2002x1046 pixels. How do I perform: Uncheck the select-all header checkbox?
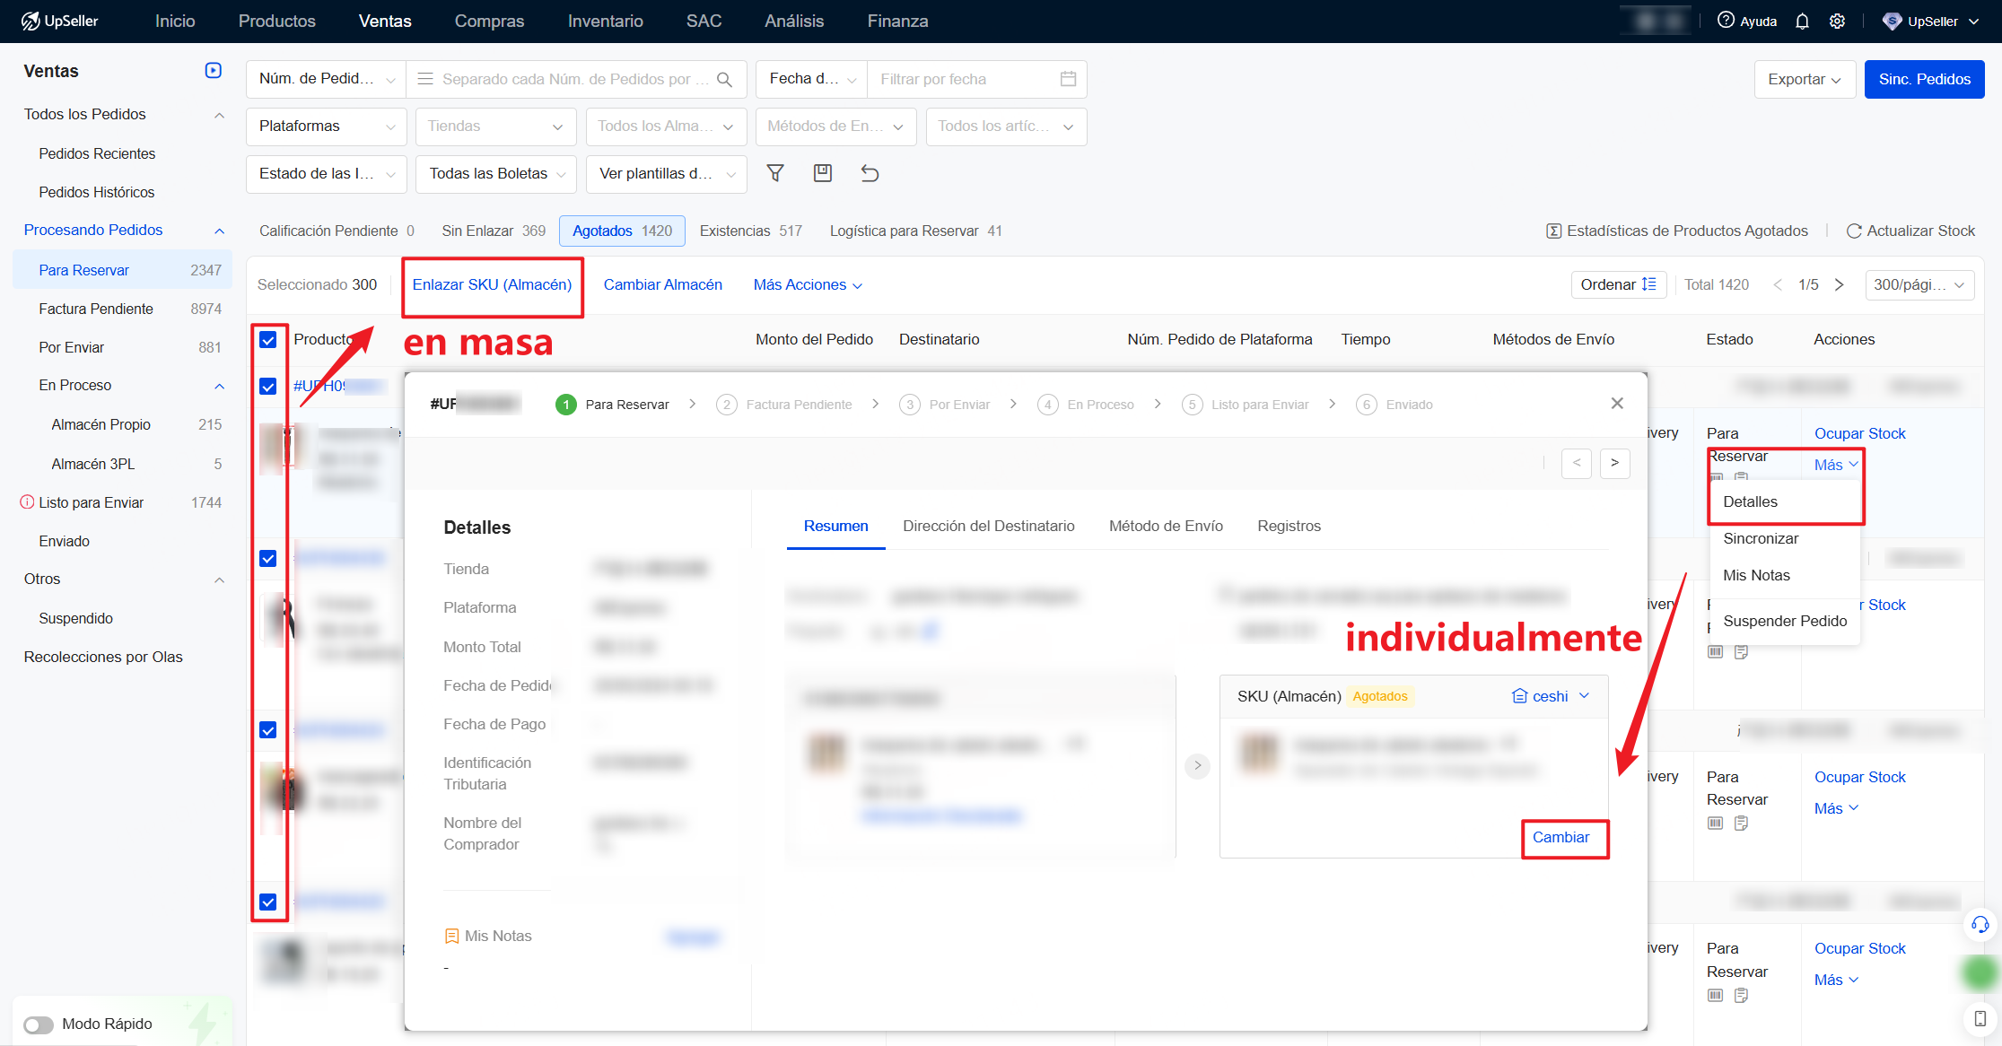[x=267, y=339]
